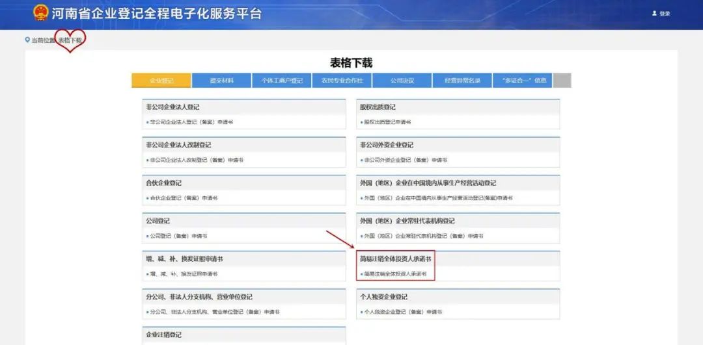
Task: Download 非公司企业法人登记（备案）申请书
Action: 191,122
